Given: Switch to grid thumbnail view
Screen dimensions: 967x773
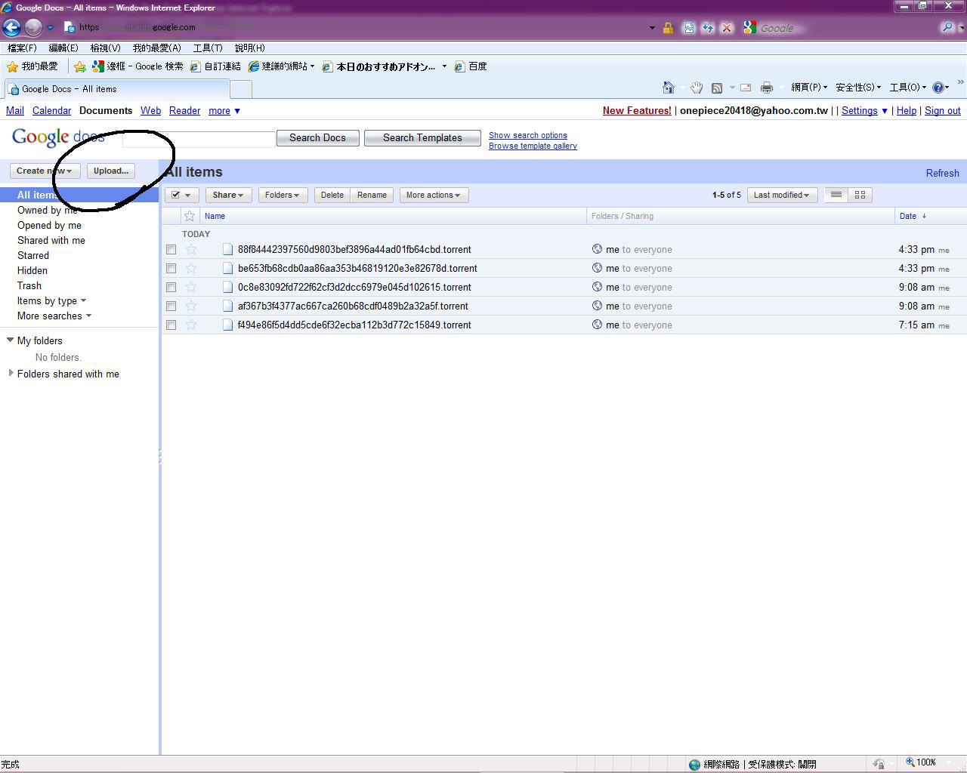Looking at the screenshot, I should tap(860, 195).
